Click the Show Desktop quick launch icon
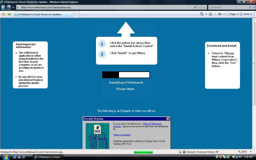The width and height of the screenshot is (256, 160). tap(15, 157)
